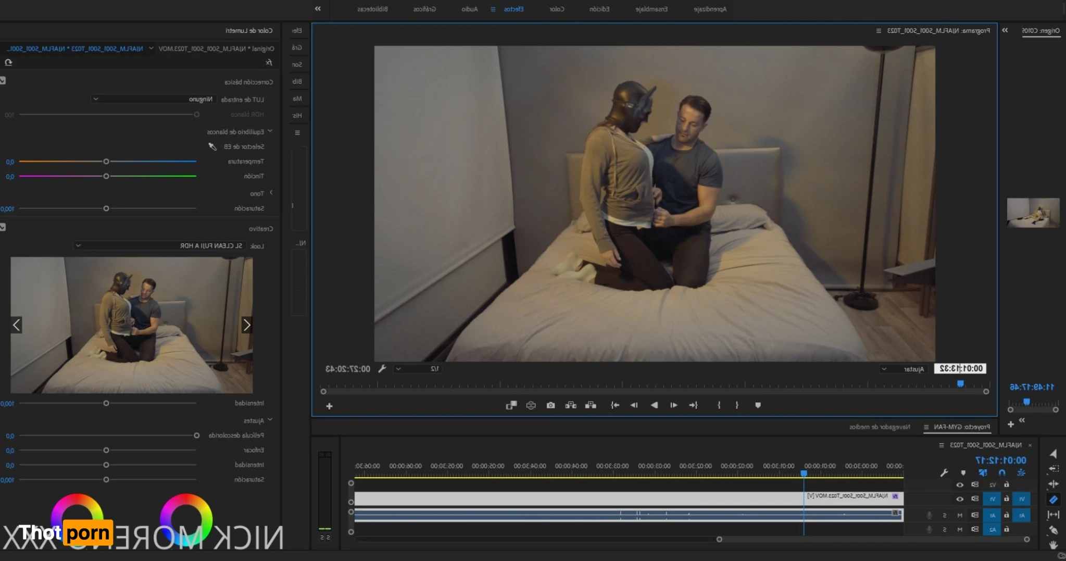This screenshot has width=1066, height=561.
Task: Click the Export Frame camera icon
Action: (550, 405)
